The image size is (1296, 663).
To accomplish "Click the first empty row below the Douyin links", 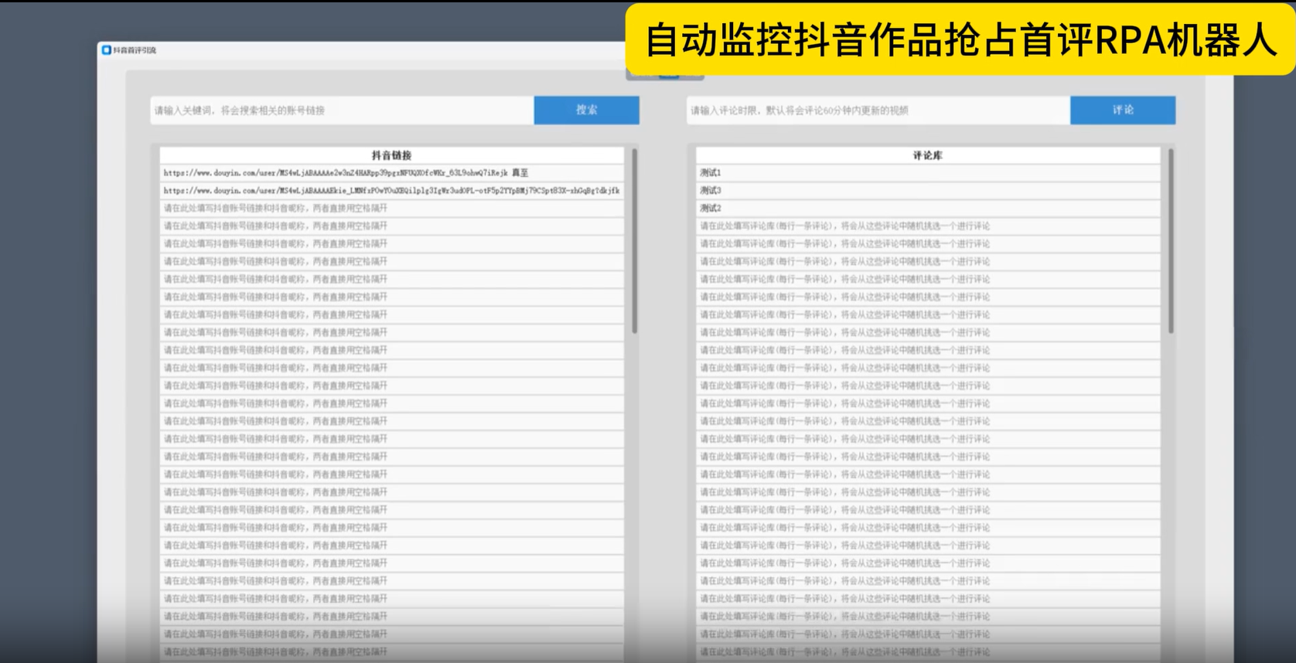I will 392,209.
